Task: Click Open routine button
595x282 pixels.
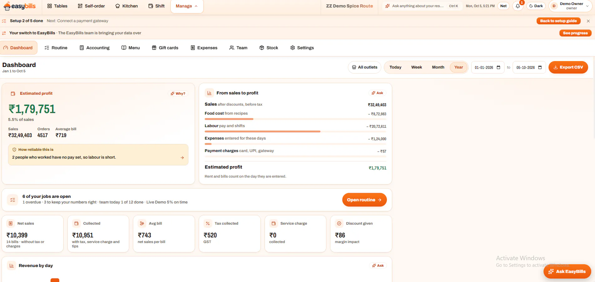Action: (x=364, y=200)
